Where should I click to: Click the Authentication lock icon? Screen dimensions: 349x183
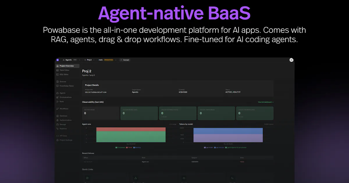[x=57, y=120]
